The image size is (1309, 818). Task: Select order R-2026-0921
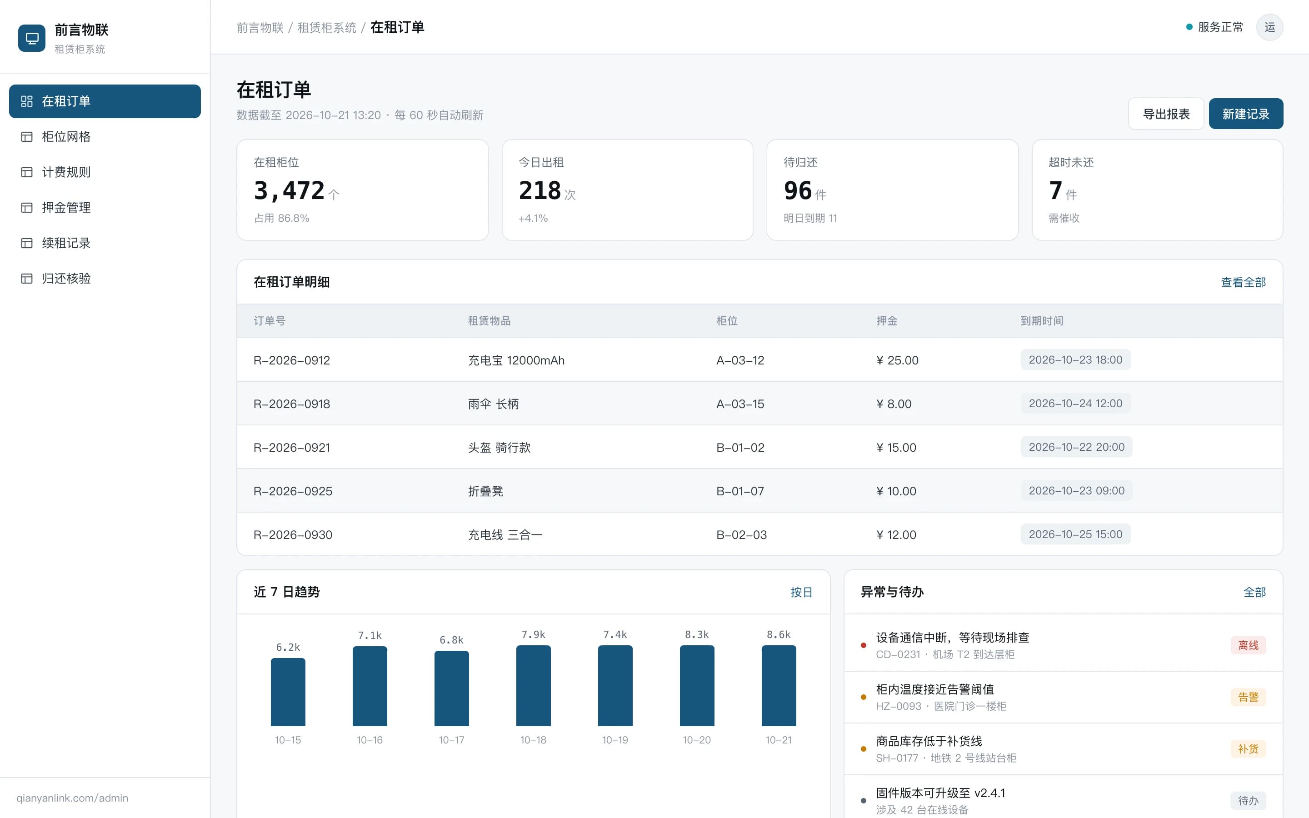coord(759,448)
